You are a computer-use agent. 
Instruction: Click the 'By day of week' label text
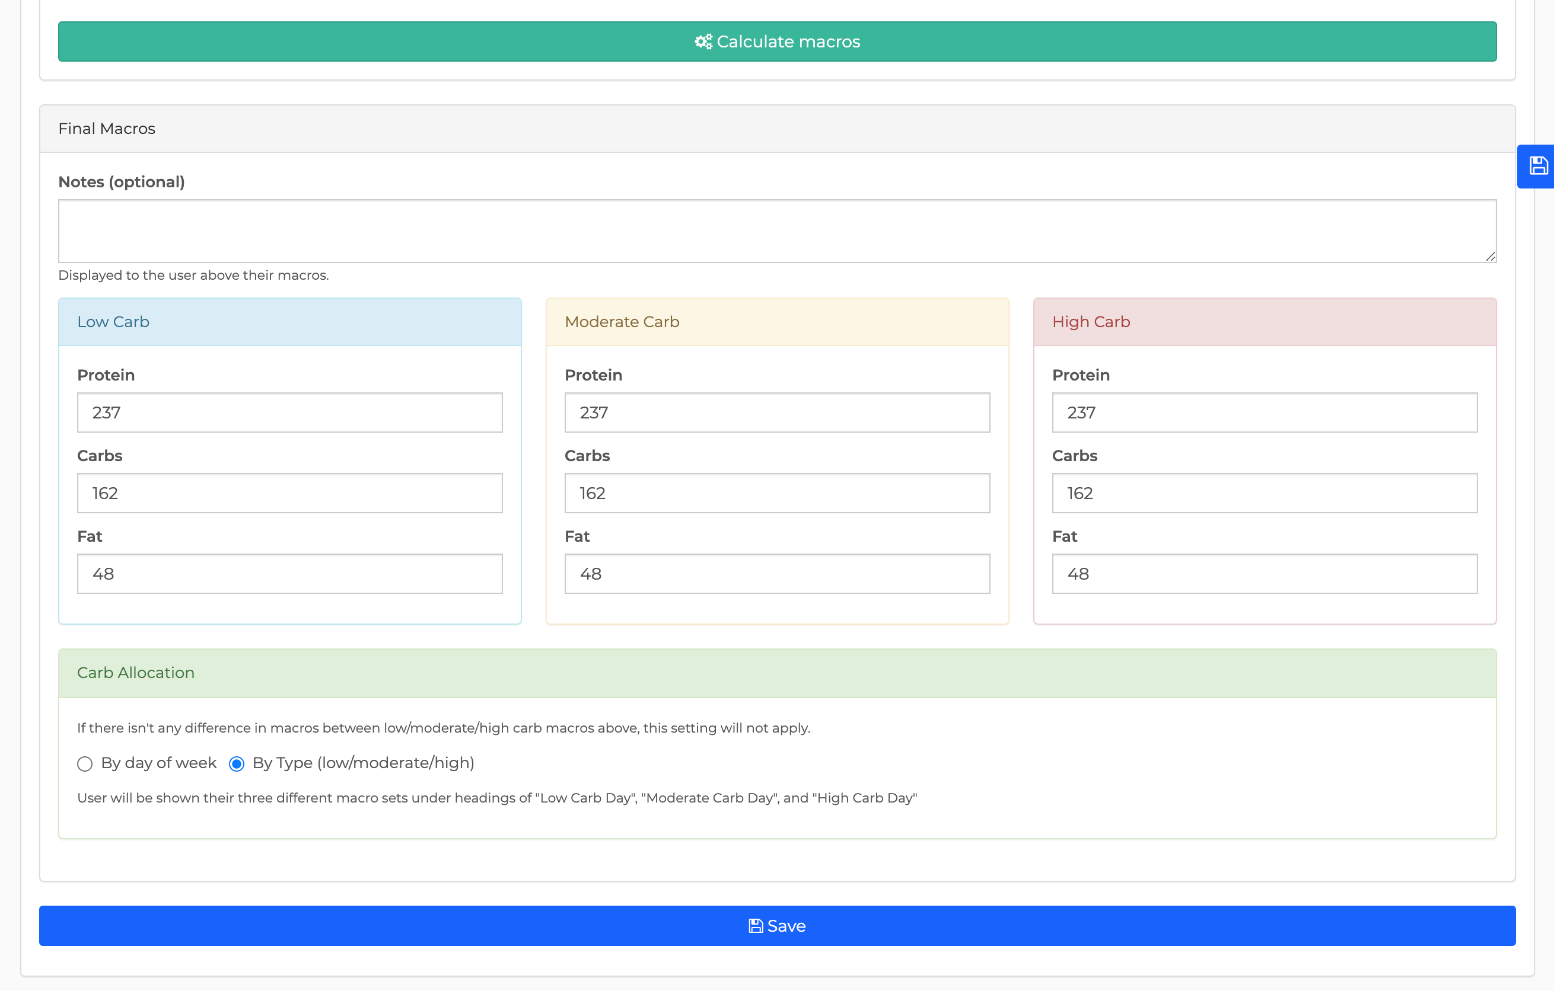159,763
